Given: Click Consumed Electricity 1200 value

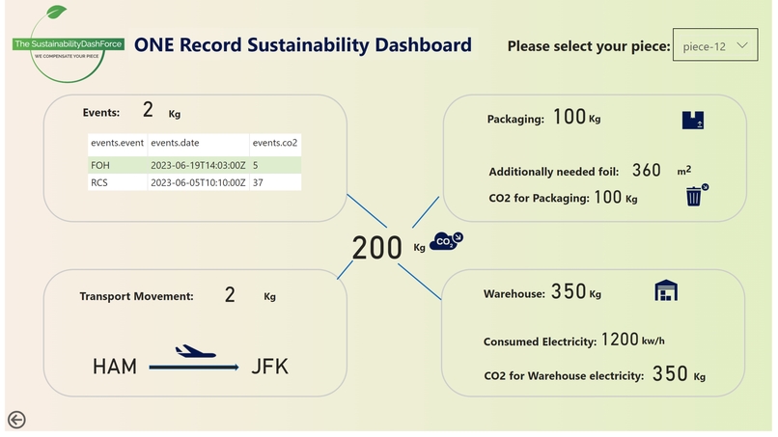Looking at the screenshot, I should pyautogui.click(x=620, y=340).
